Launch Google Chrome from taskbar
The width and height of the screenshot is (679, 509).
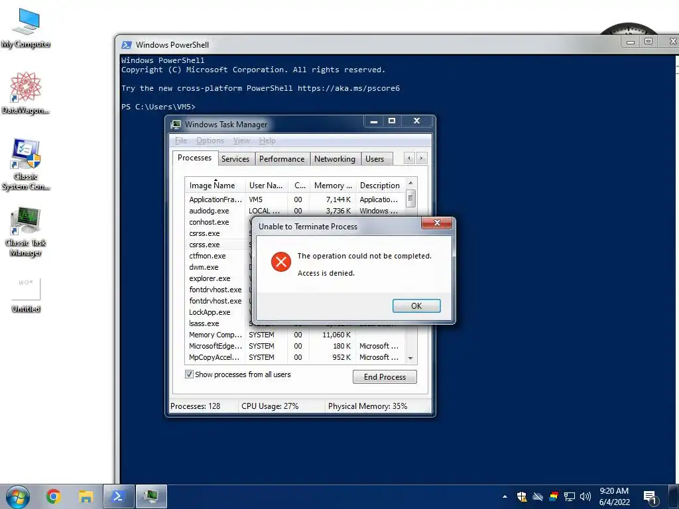coord(53,496)
